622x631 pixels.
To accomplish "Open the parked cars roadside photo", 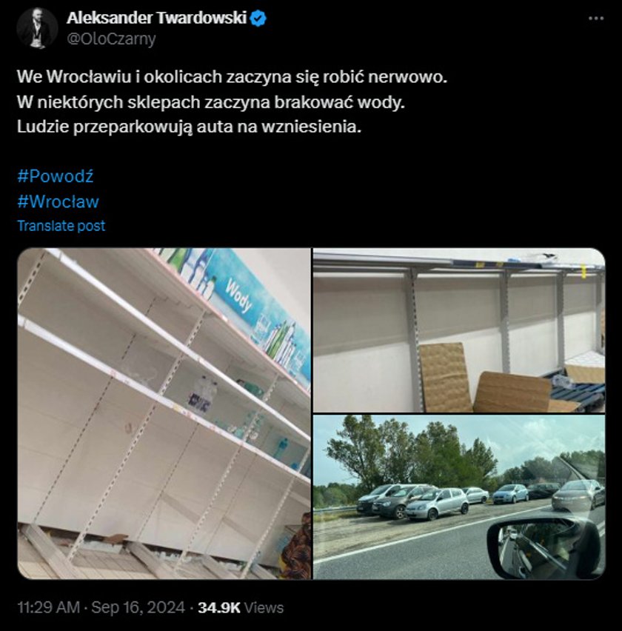I will point(459,497).
